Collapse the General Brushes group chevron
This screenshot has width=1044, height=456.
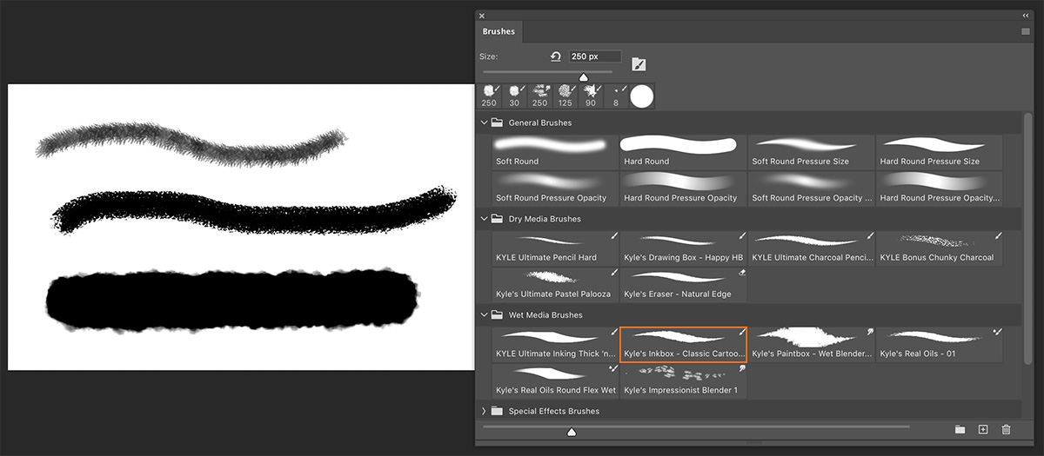tap(485, 123)
